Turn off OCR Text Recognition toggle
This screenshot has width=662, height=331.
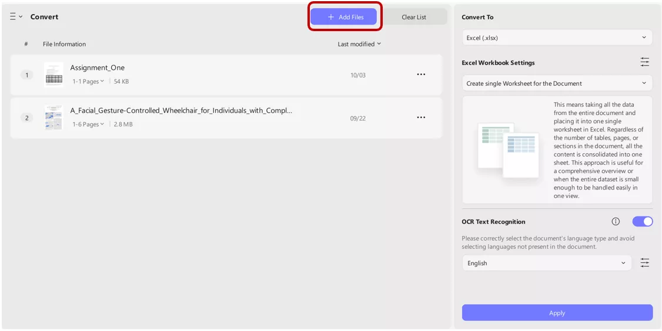point(642,221)
